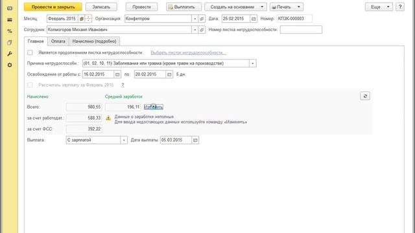This screenshot has width=415, height=233.
Task: Click the payment date field 05.03.2015
Action: [x=176, y=140]
